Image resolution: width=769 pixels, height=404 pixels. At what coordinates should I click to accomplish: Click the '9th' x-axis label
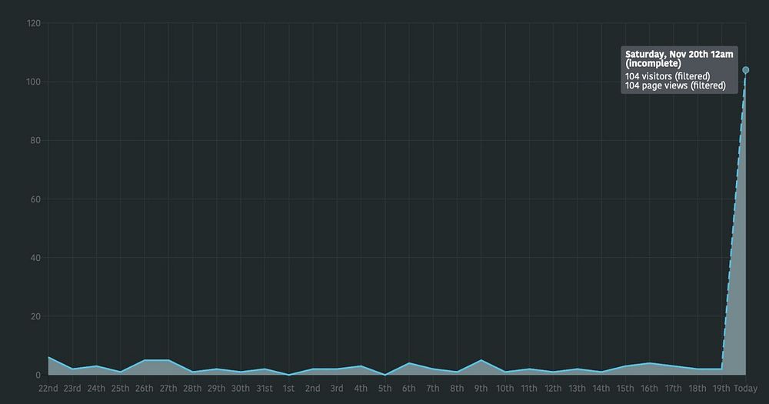481,389
